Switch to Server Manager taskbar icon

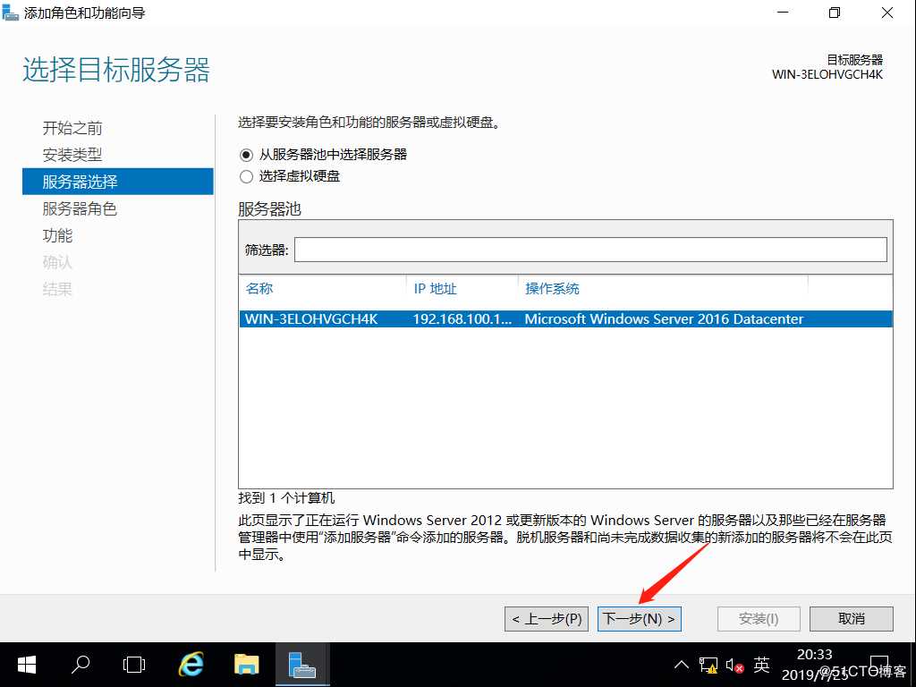click(302, 665)
